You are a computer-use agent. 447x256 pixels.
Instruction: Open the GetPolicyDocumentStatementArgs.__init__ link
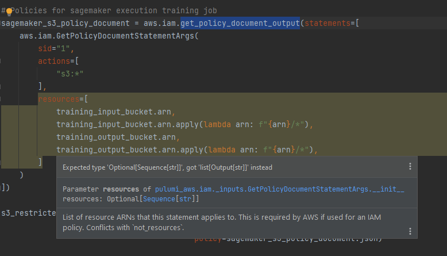279,189
